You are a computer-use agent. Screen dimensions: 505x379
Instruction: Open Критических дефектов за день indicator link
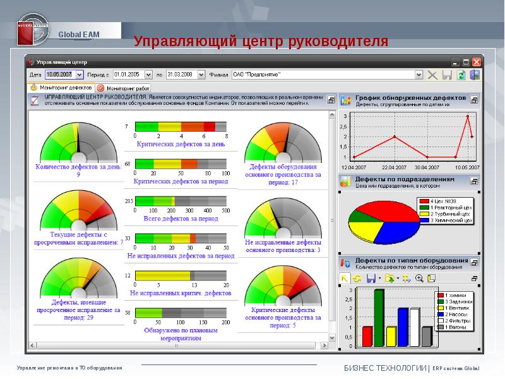(181, 144)
